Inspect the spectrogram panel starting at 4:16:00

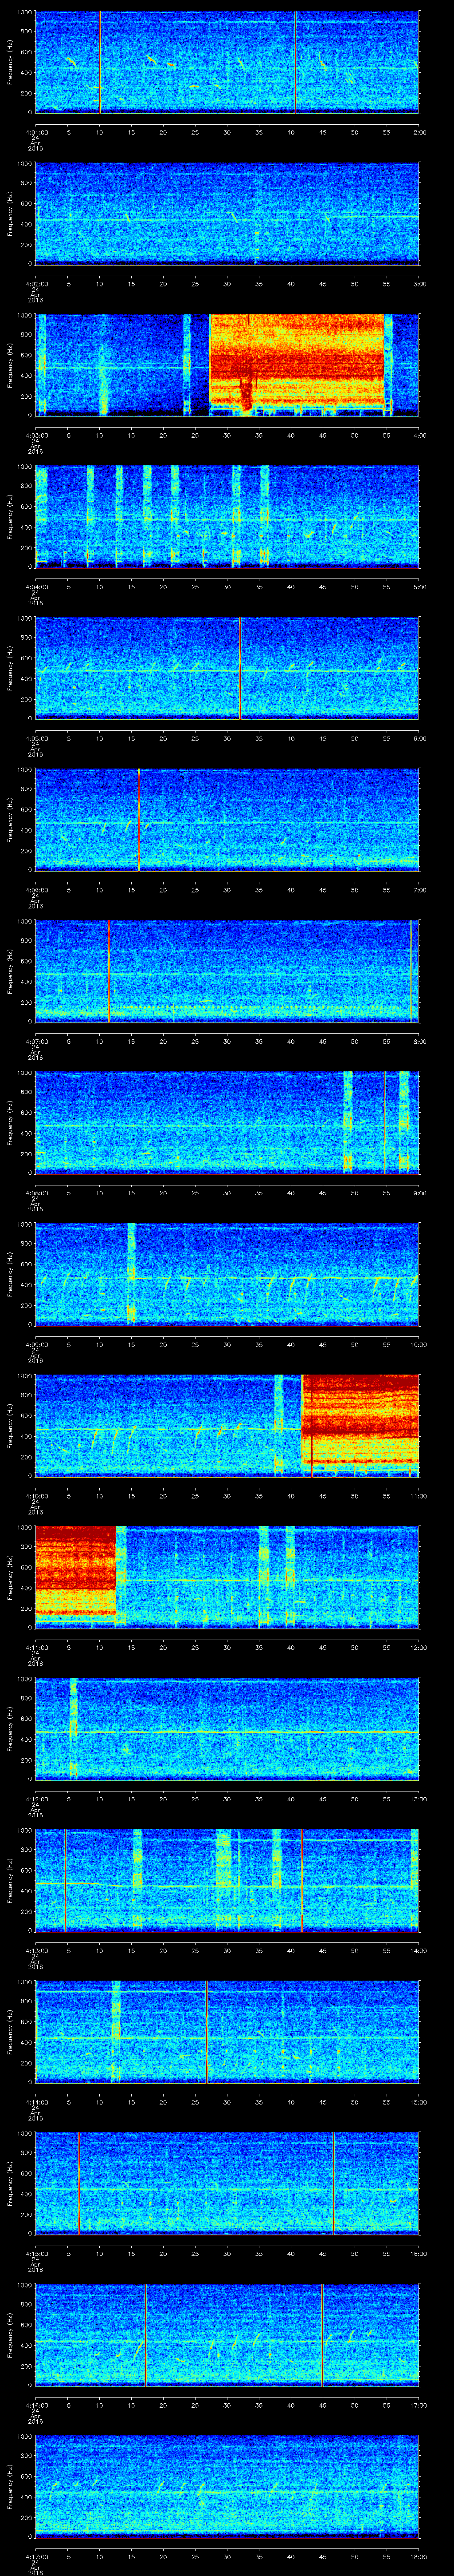[x=227, y=2334]
